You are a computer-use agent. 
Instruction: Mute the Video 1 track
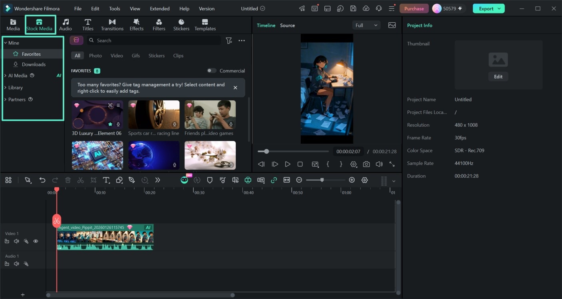click(16, 241)
